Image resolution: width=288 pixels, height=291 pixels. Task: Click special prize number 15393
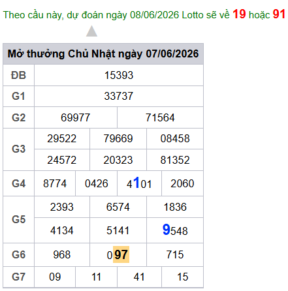tap(119, 75)
